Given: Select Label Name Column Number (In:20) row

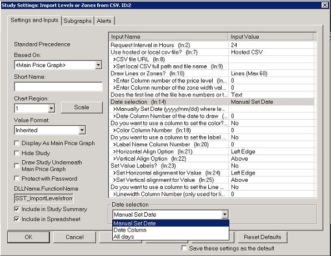Looking at the screenshot, I should click(x=212, y=144).
